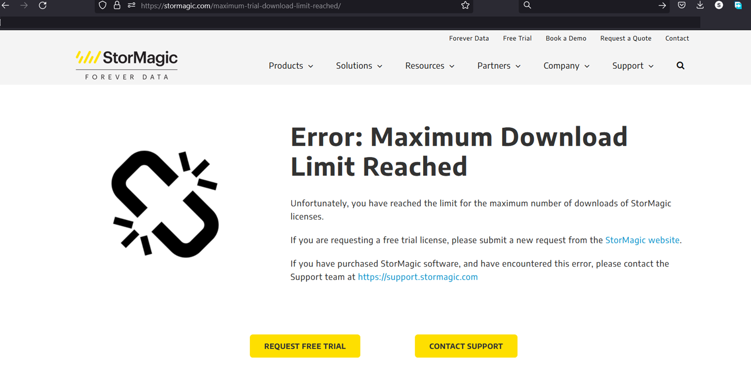
Task: Click the browser forward arrow
Action: pos(24,5)
